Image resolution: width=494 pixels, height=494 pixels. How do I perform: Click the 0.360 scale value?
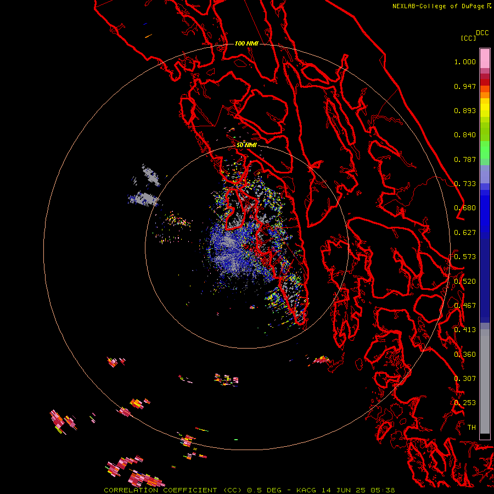[465, 355]
